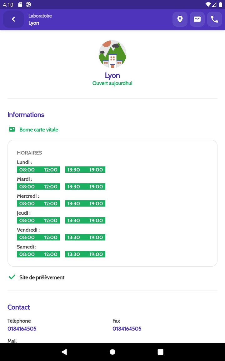Tap Samedi morning 08:00–12:00 time slot

click(38, 254)
